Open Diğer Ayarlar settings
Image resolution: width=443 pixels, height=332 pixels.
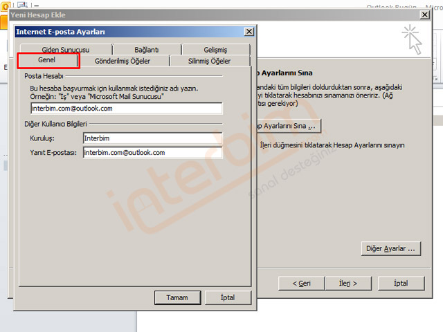point(392,248)
